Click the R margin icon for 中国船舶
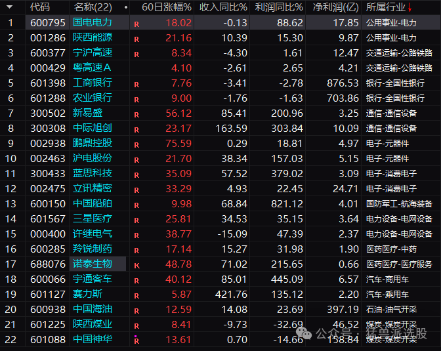 [x=136, y=205]
